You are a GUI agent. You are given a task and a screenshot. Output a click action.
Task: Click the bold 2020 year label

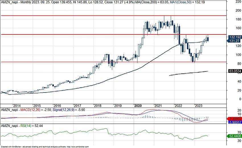click(x=138, y=106)
